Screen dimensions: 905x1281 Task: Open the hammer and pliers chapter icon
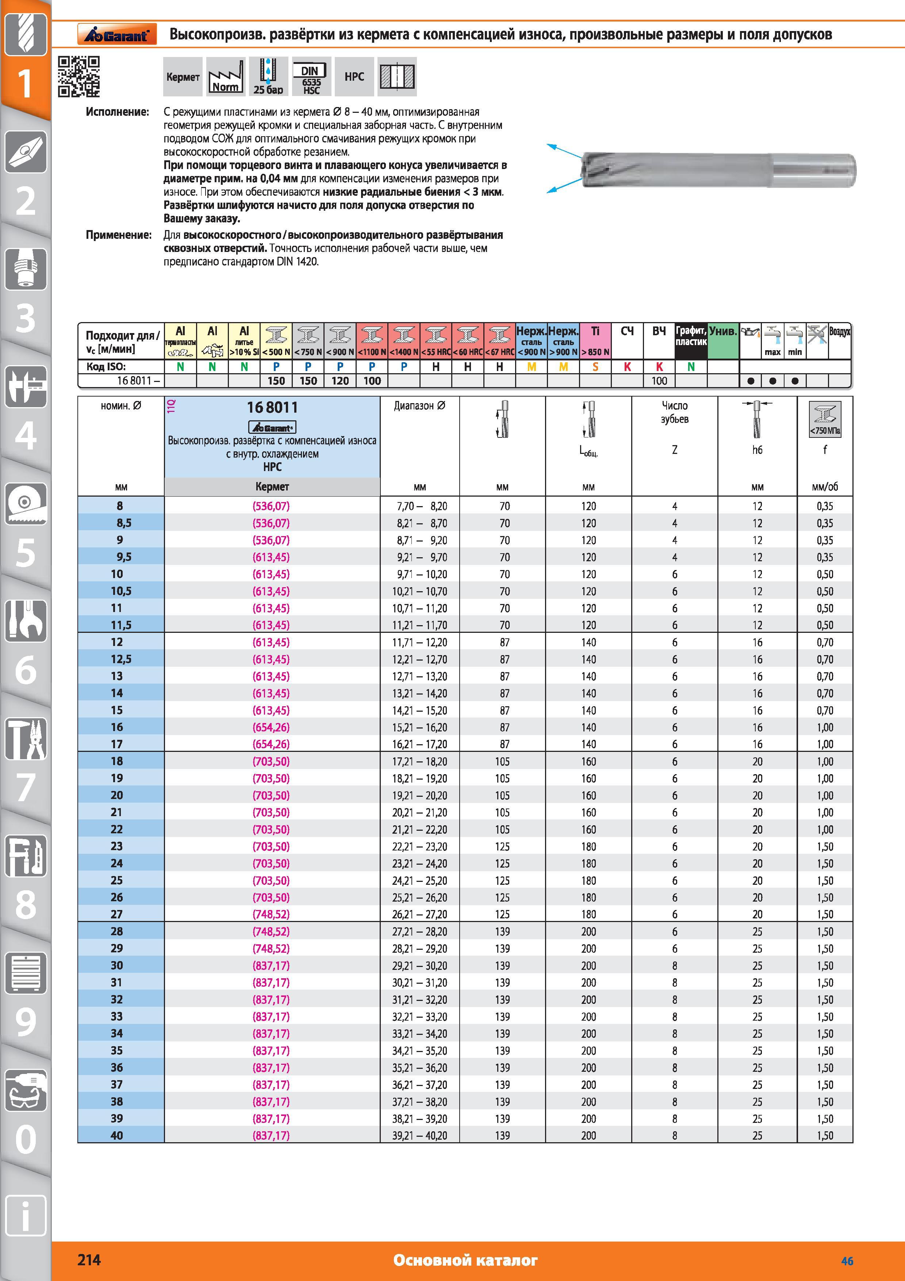pos(26,739)
